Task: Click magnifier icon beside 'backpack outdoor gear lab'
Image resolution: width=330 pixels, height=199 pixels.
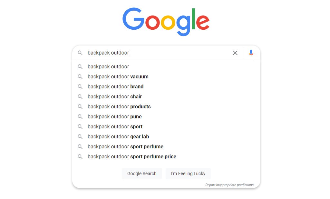Action: pyautogui.click(x=80, y=137)
